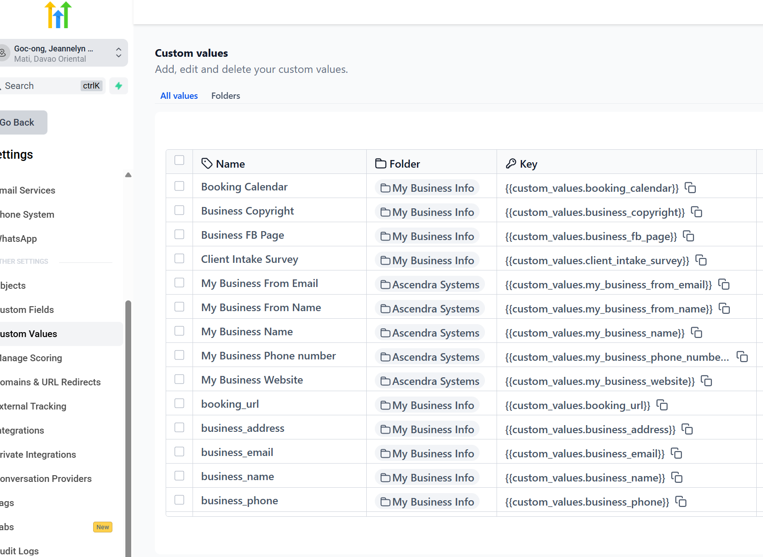The width and height of the screenshot is (763, 557).
Task: Toggle the select-all header checkbox
Action: coord(180,160)
